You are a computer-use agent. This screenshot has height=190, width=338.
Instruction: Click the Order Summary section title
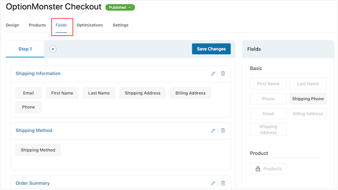[x=32, y=183]
